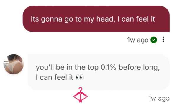
Task: Click the faded "1w ago" timestamp under the reply
Action: [x=159, y=99]
